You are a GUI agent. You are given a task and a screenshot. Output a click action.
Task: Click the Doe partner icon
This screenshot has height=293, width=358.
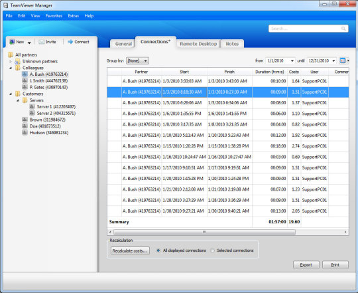click(25, 126)
